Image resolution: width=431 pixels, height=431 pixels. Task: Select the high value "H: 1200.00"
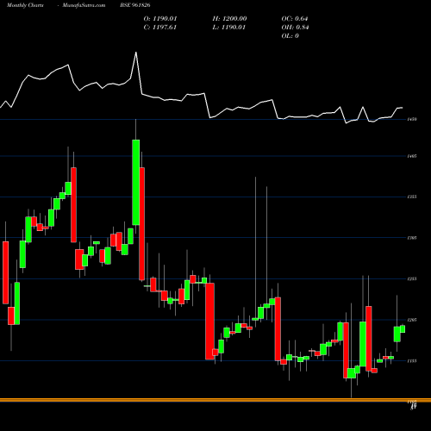(229, 19)
